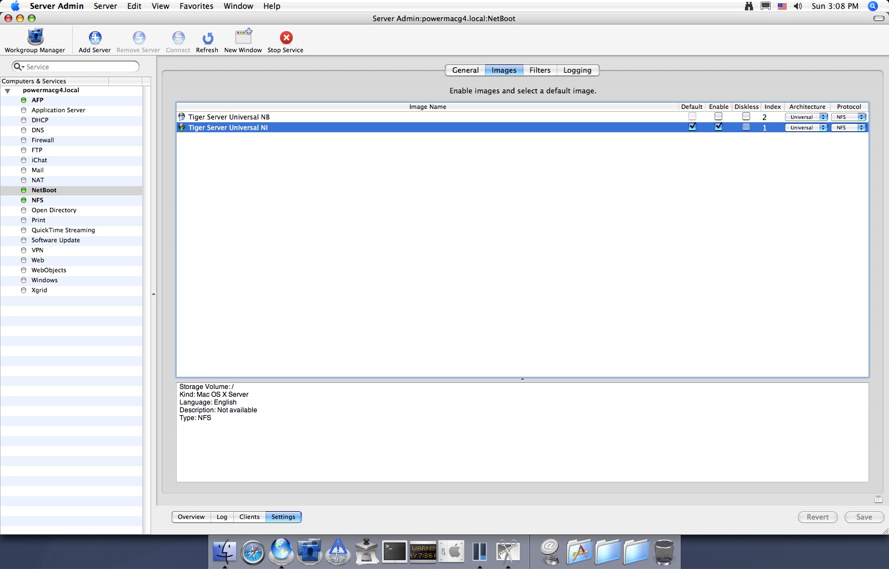Screen dimensions: 889x569
Task: Open Architecture dropdown for Tiger Server Universal NI
Action: click(x=806, y=128)
